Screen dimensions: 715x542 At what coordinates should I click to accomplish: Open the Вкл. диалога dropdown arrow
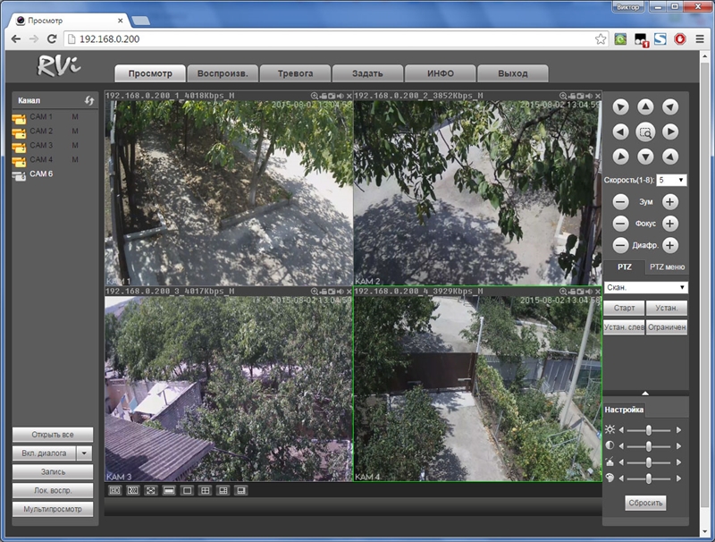85,453
